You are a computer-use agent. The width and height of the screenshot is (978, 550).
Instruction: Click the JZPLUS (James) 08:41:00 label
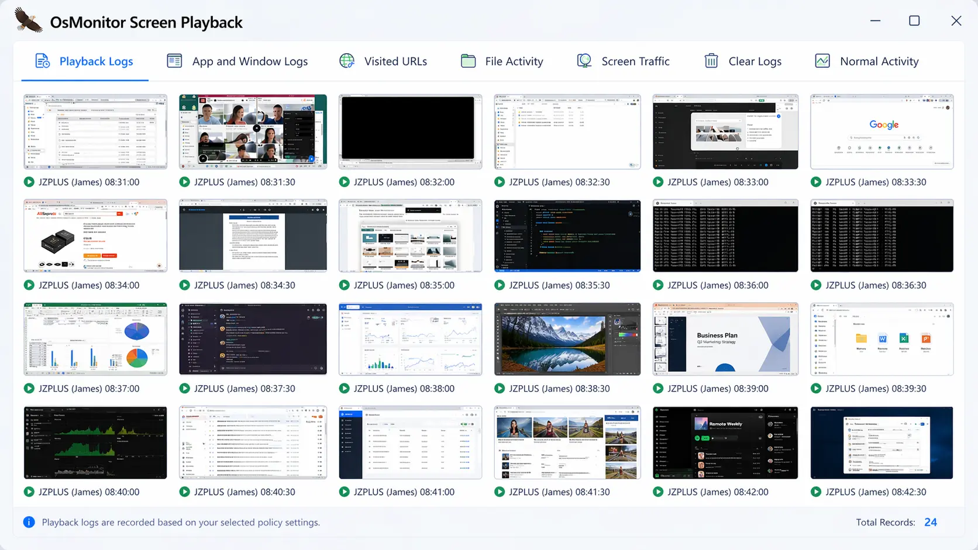pos(404,492)
